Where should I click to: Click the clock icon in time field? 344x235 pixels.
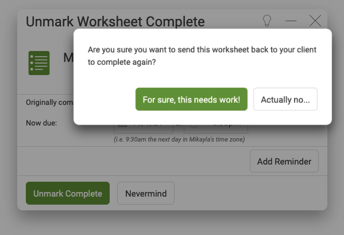[x=194, y=126]
